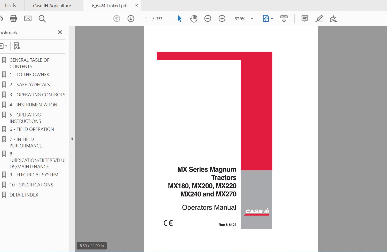This screenshot has width=387, height=252.
Task: Open the scrolling mode/read icon
Action: click(284, 19)
